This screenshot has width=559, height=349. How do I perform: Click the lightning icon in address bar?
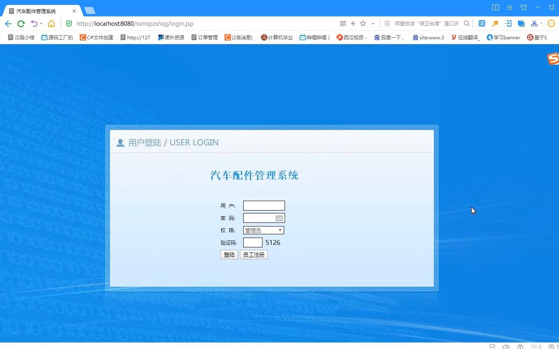point(353,23)
